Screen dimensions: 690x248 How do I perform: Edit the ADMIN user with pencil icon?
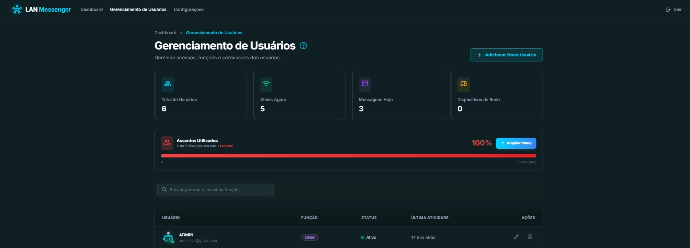[516, 237]
